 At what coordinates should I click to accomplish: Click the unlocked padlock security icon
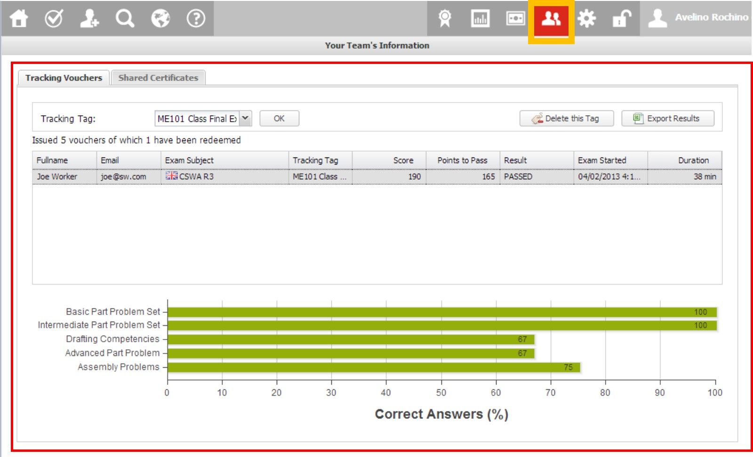(621, 19)
